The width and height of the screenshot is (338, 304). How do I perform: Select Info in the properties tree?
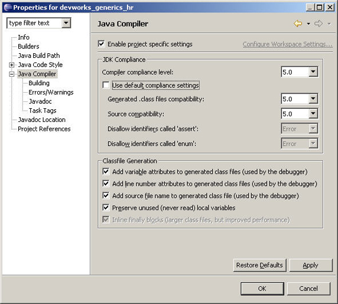point(24,37)
